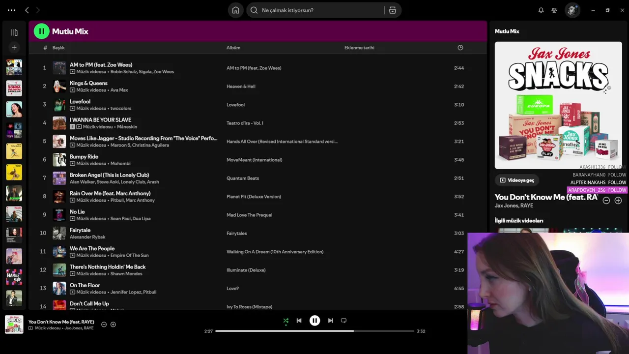Go back with the left arrow
The width and height of the screenshot is (629, 354).
(x=27, y=10)
